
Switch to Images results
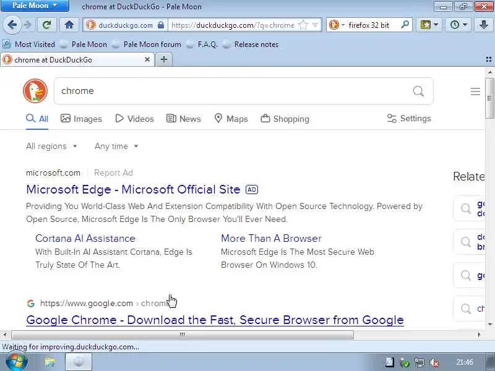(81, 119)
